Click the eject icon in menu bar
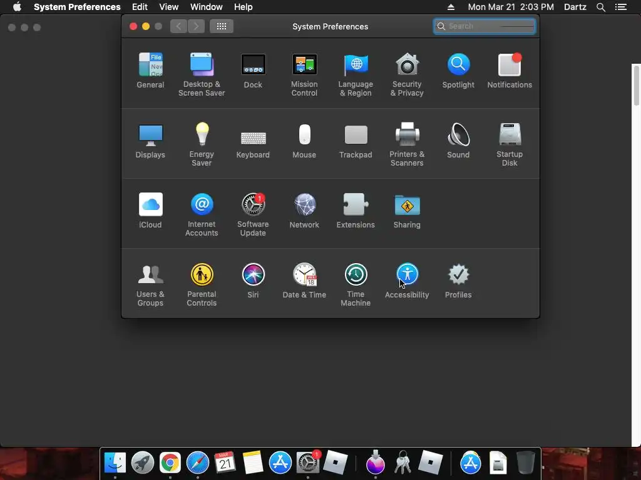This screenshot has width=641, height=480. (451, 7)
